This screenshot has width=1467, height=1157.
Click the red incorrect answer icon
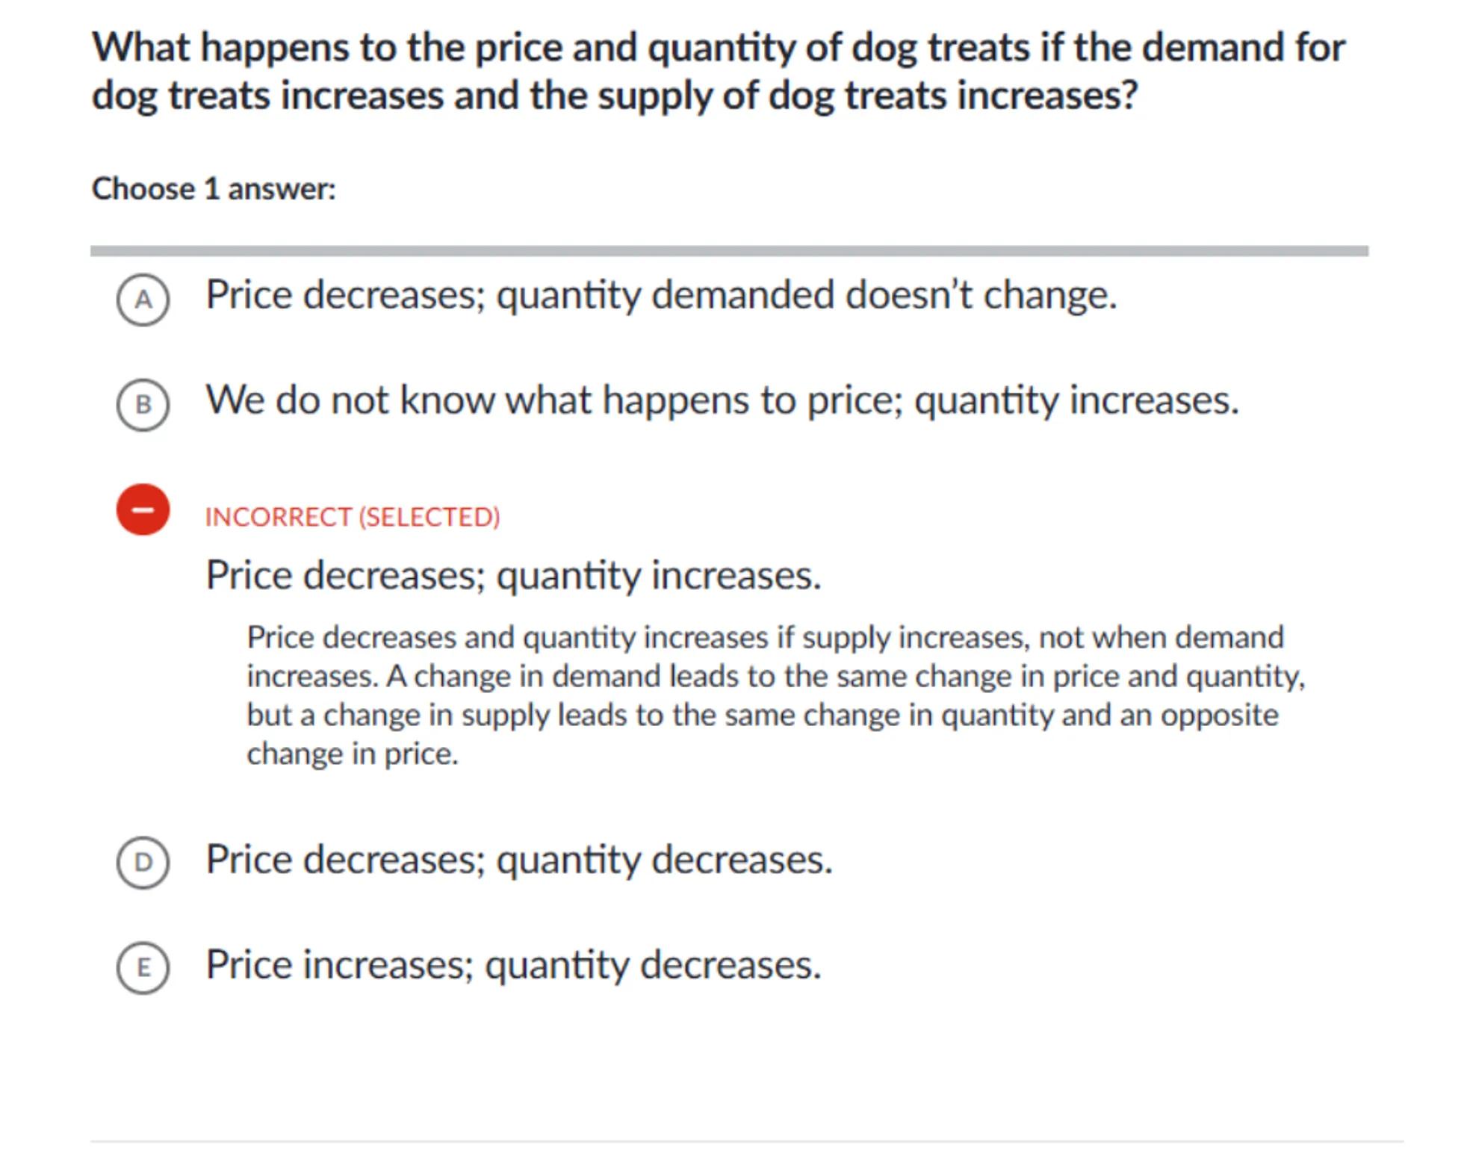click(143, 509)
